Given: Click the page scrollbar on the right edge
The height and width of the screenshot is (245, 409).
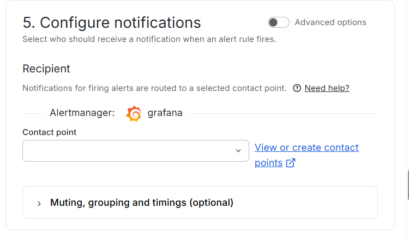Looking at the screenshot, I should click(408, 185).
